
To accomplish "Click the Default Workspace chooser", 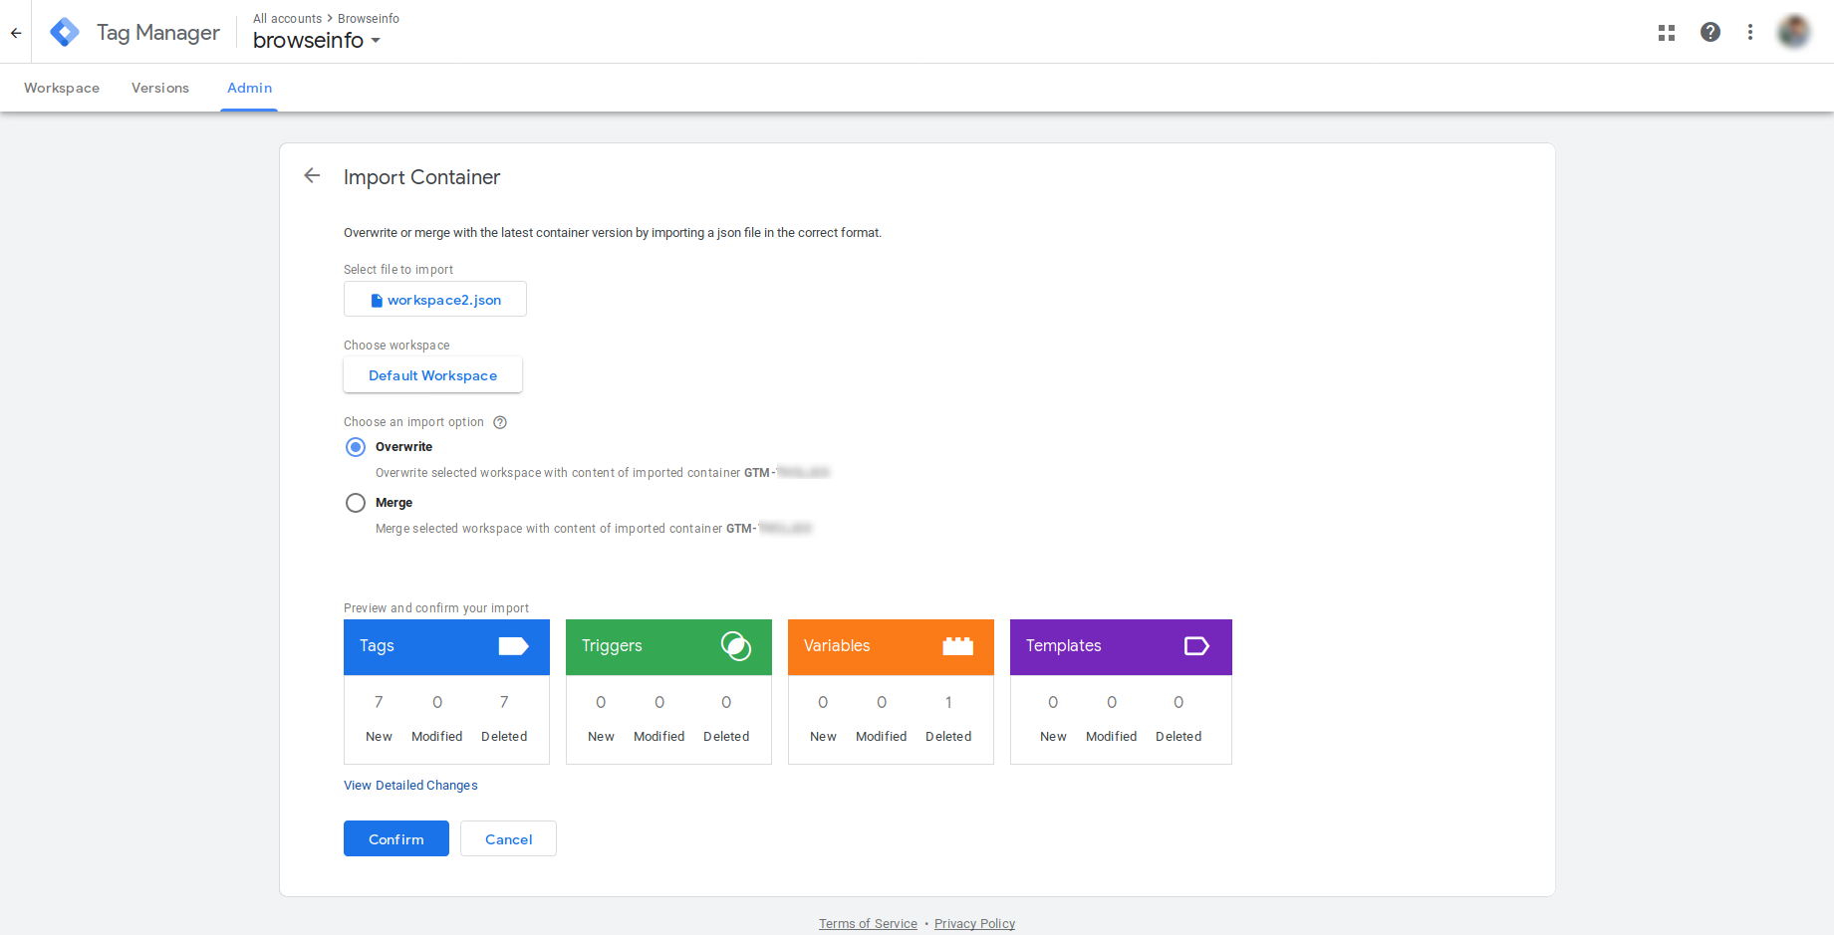I will (432, 375).
